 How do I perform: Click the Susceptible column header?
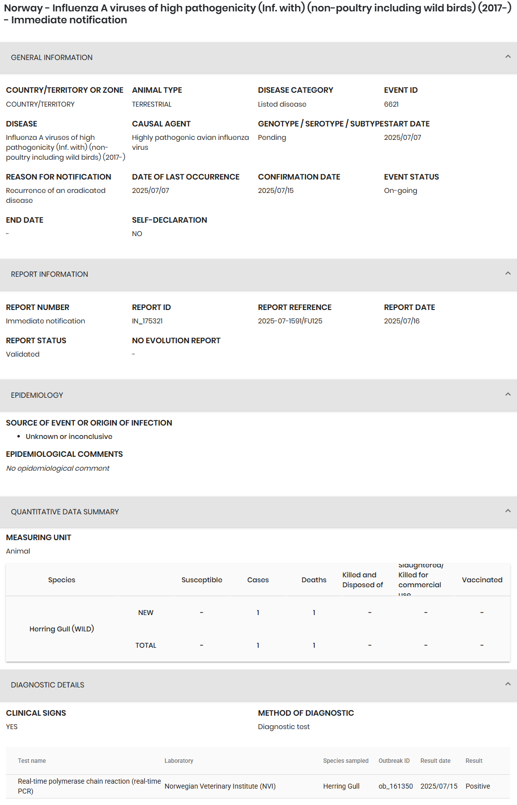(202, 580)
